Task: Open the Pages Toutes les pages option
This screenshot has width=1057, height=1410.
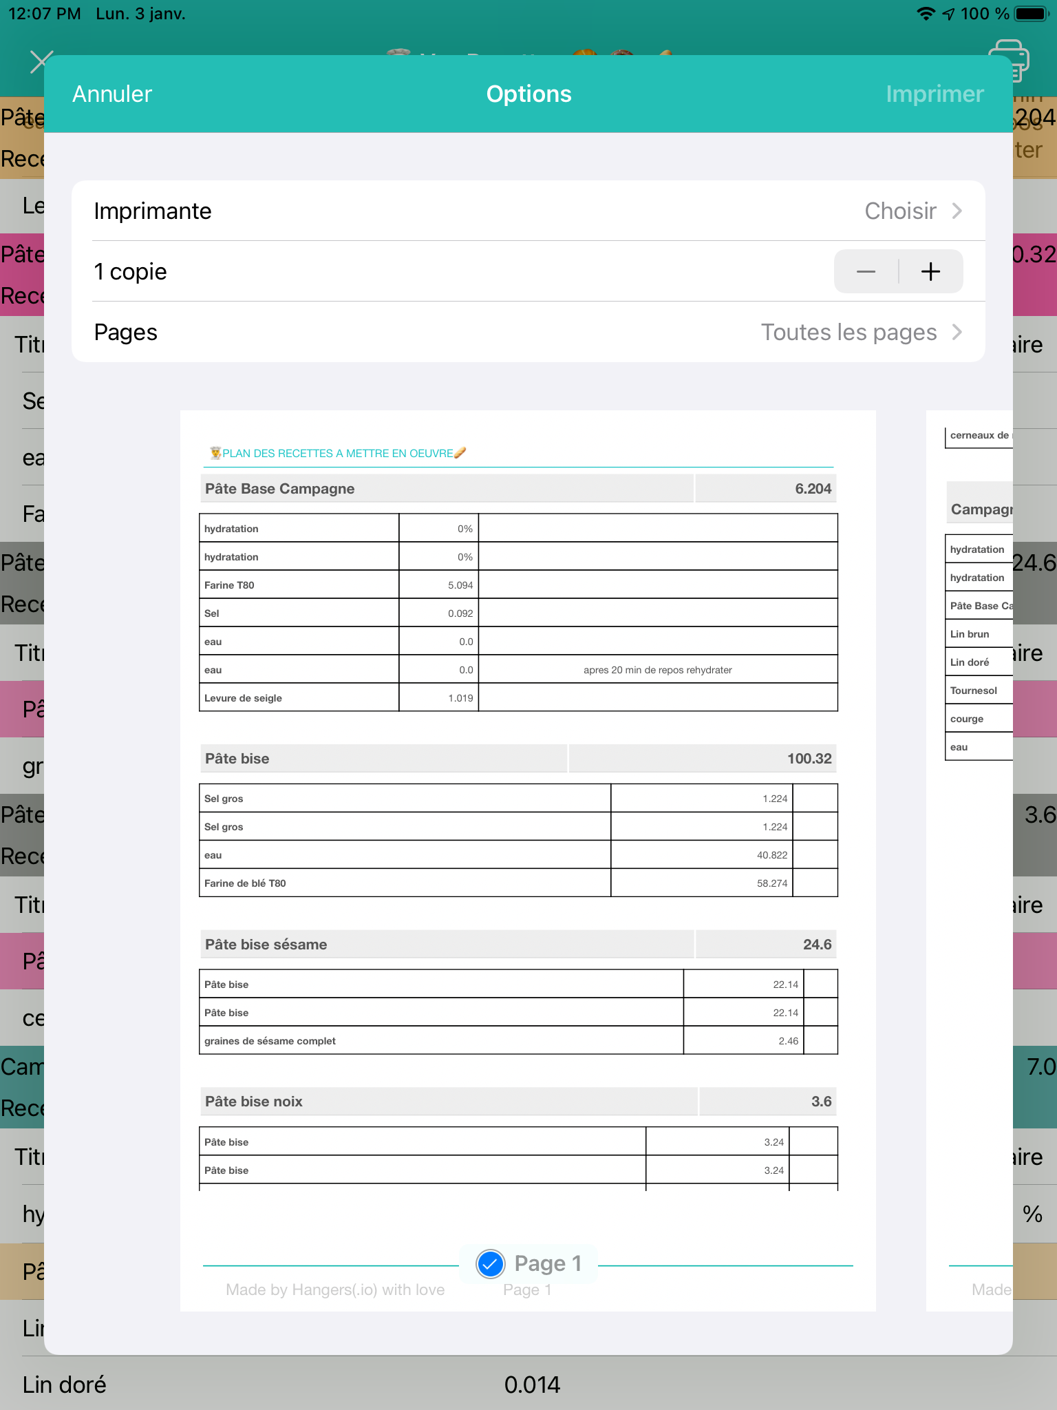Action: 528,332
